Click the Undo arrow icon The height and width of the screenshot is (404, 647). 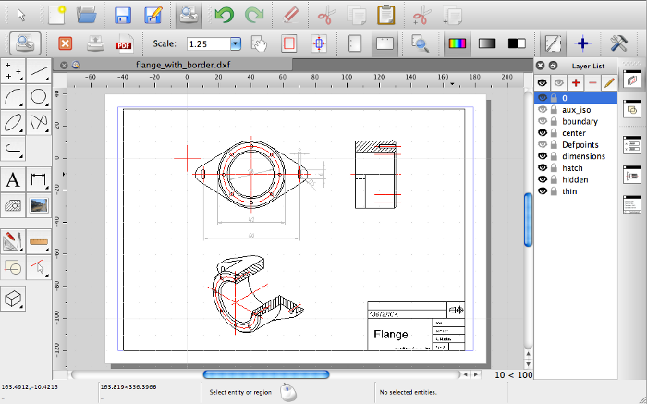(224, 14)
